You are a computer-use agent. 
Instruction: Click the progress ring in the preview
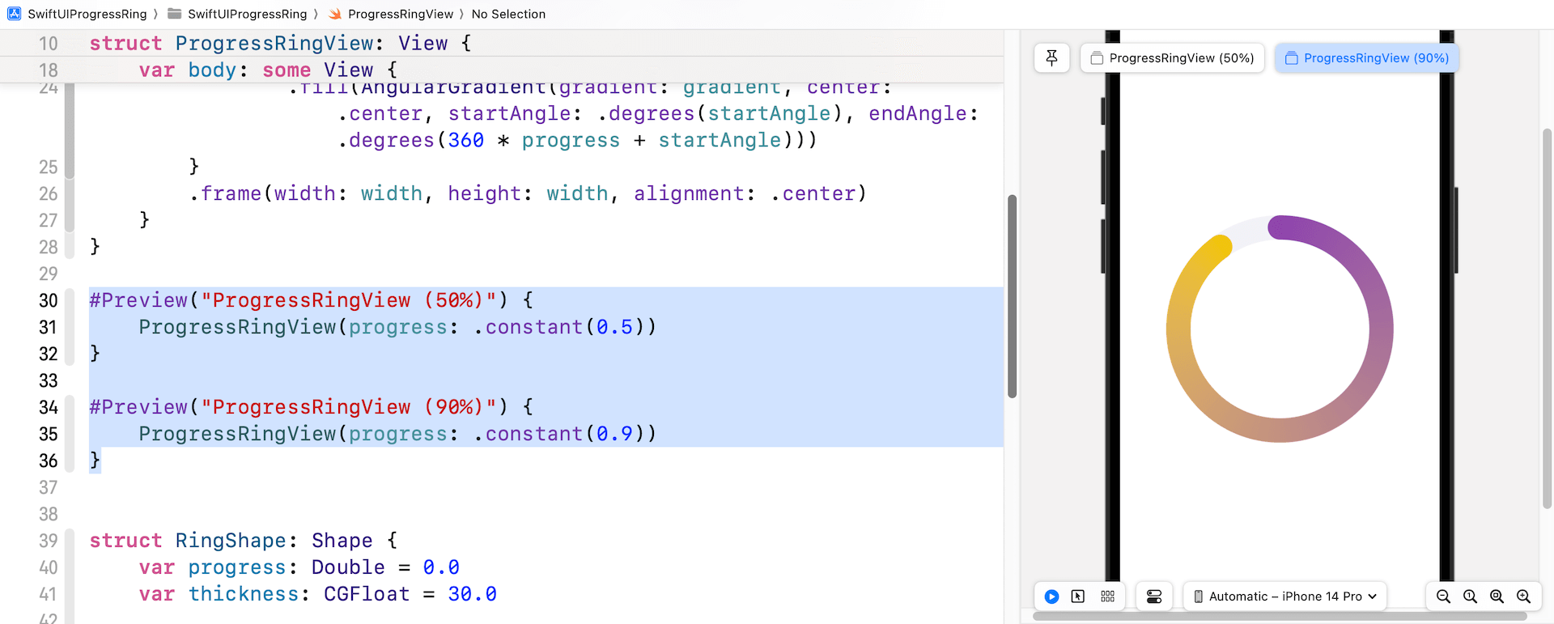coord(1280,329)
